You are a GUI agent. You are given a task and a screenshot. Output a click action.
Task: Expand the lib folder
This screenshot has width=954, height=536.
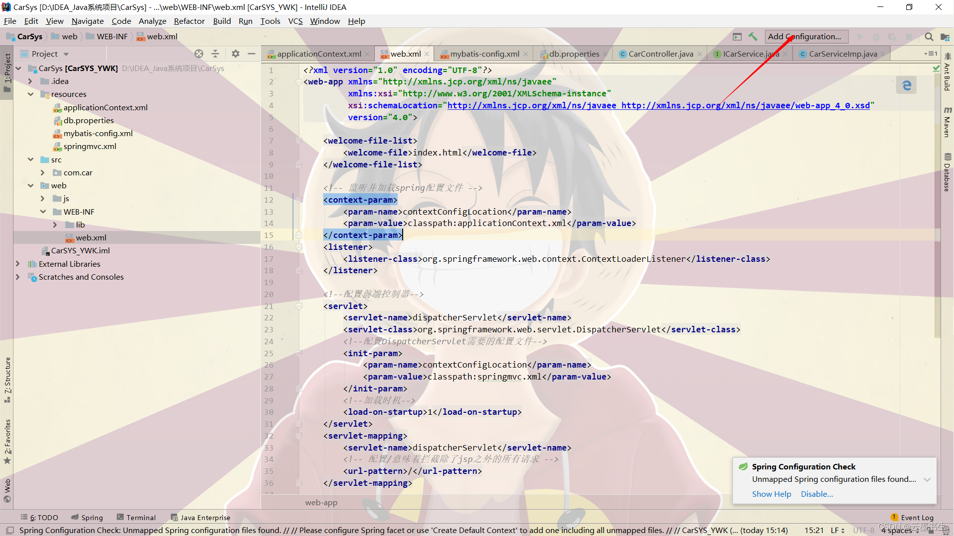(x=55, y=225)
